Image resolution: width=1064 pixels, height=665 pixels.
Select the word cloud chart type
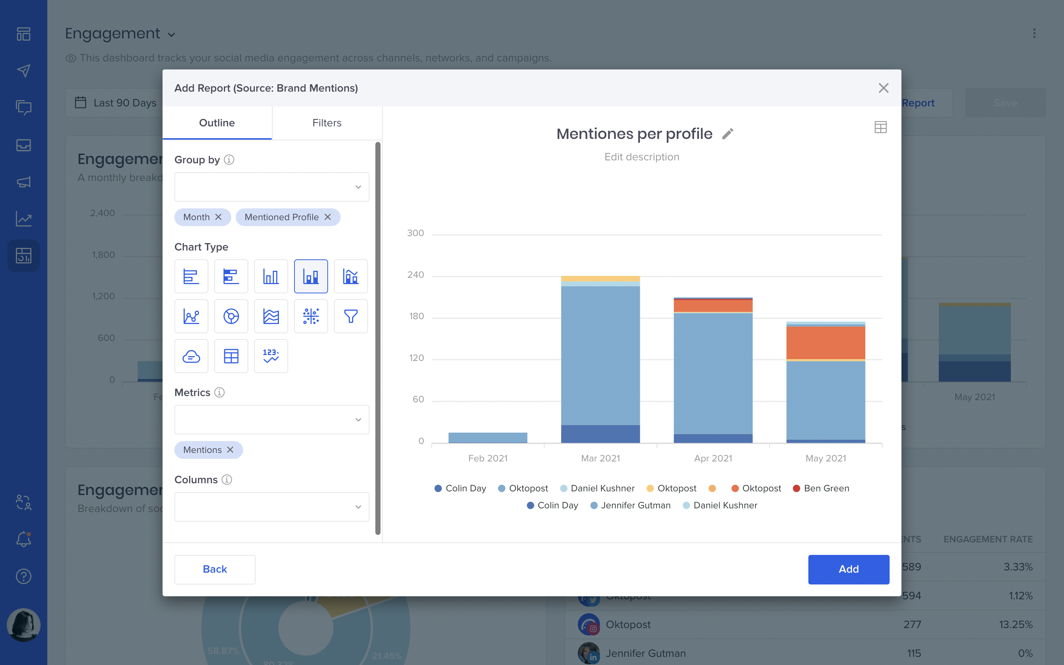[x=191, y=356]
